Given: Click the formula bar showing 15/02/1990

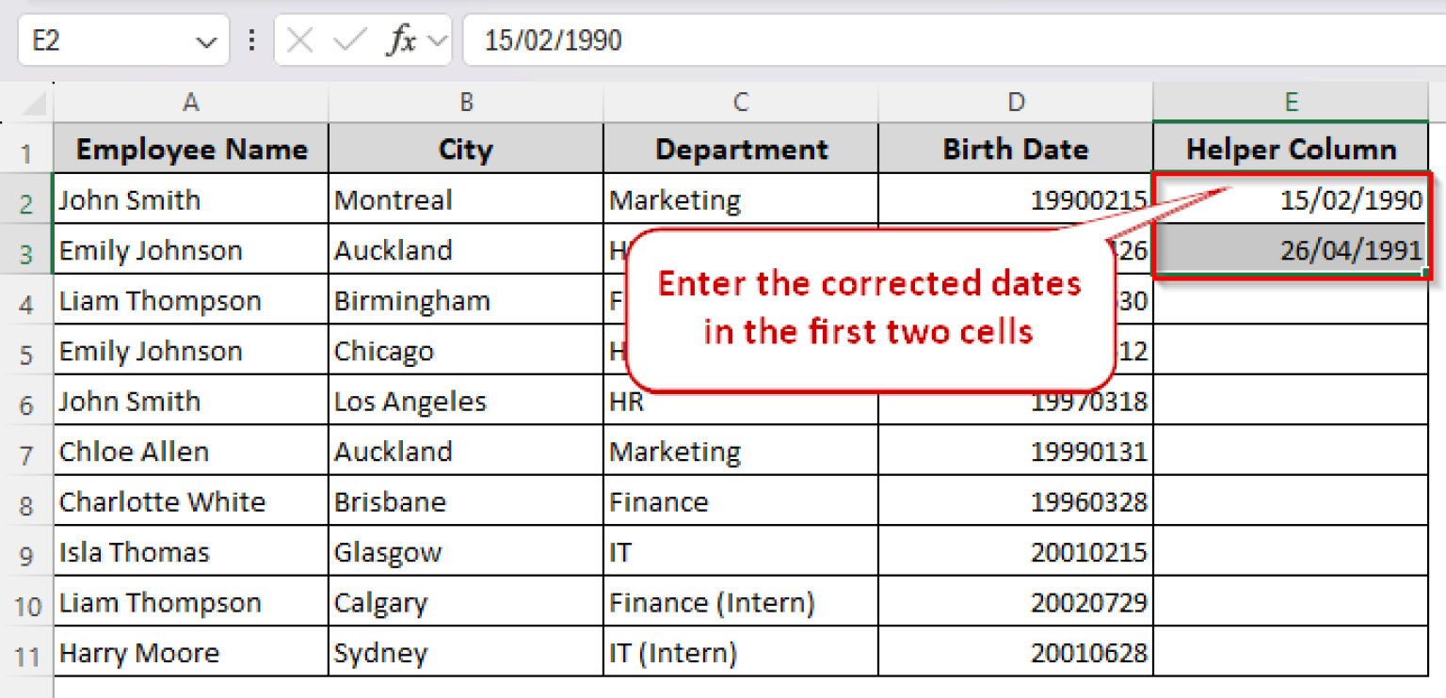Looking at the screenshot, I should pyautogui.click(x=659, y=40).
